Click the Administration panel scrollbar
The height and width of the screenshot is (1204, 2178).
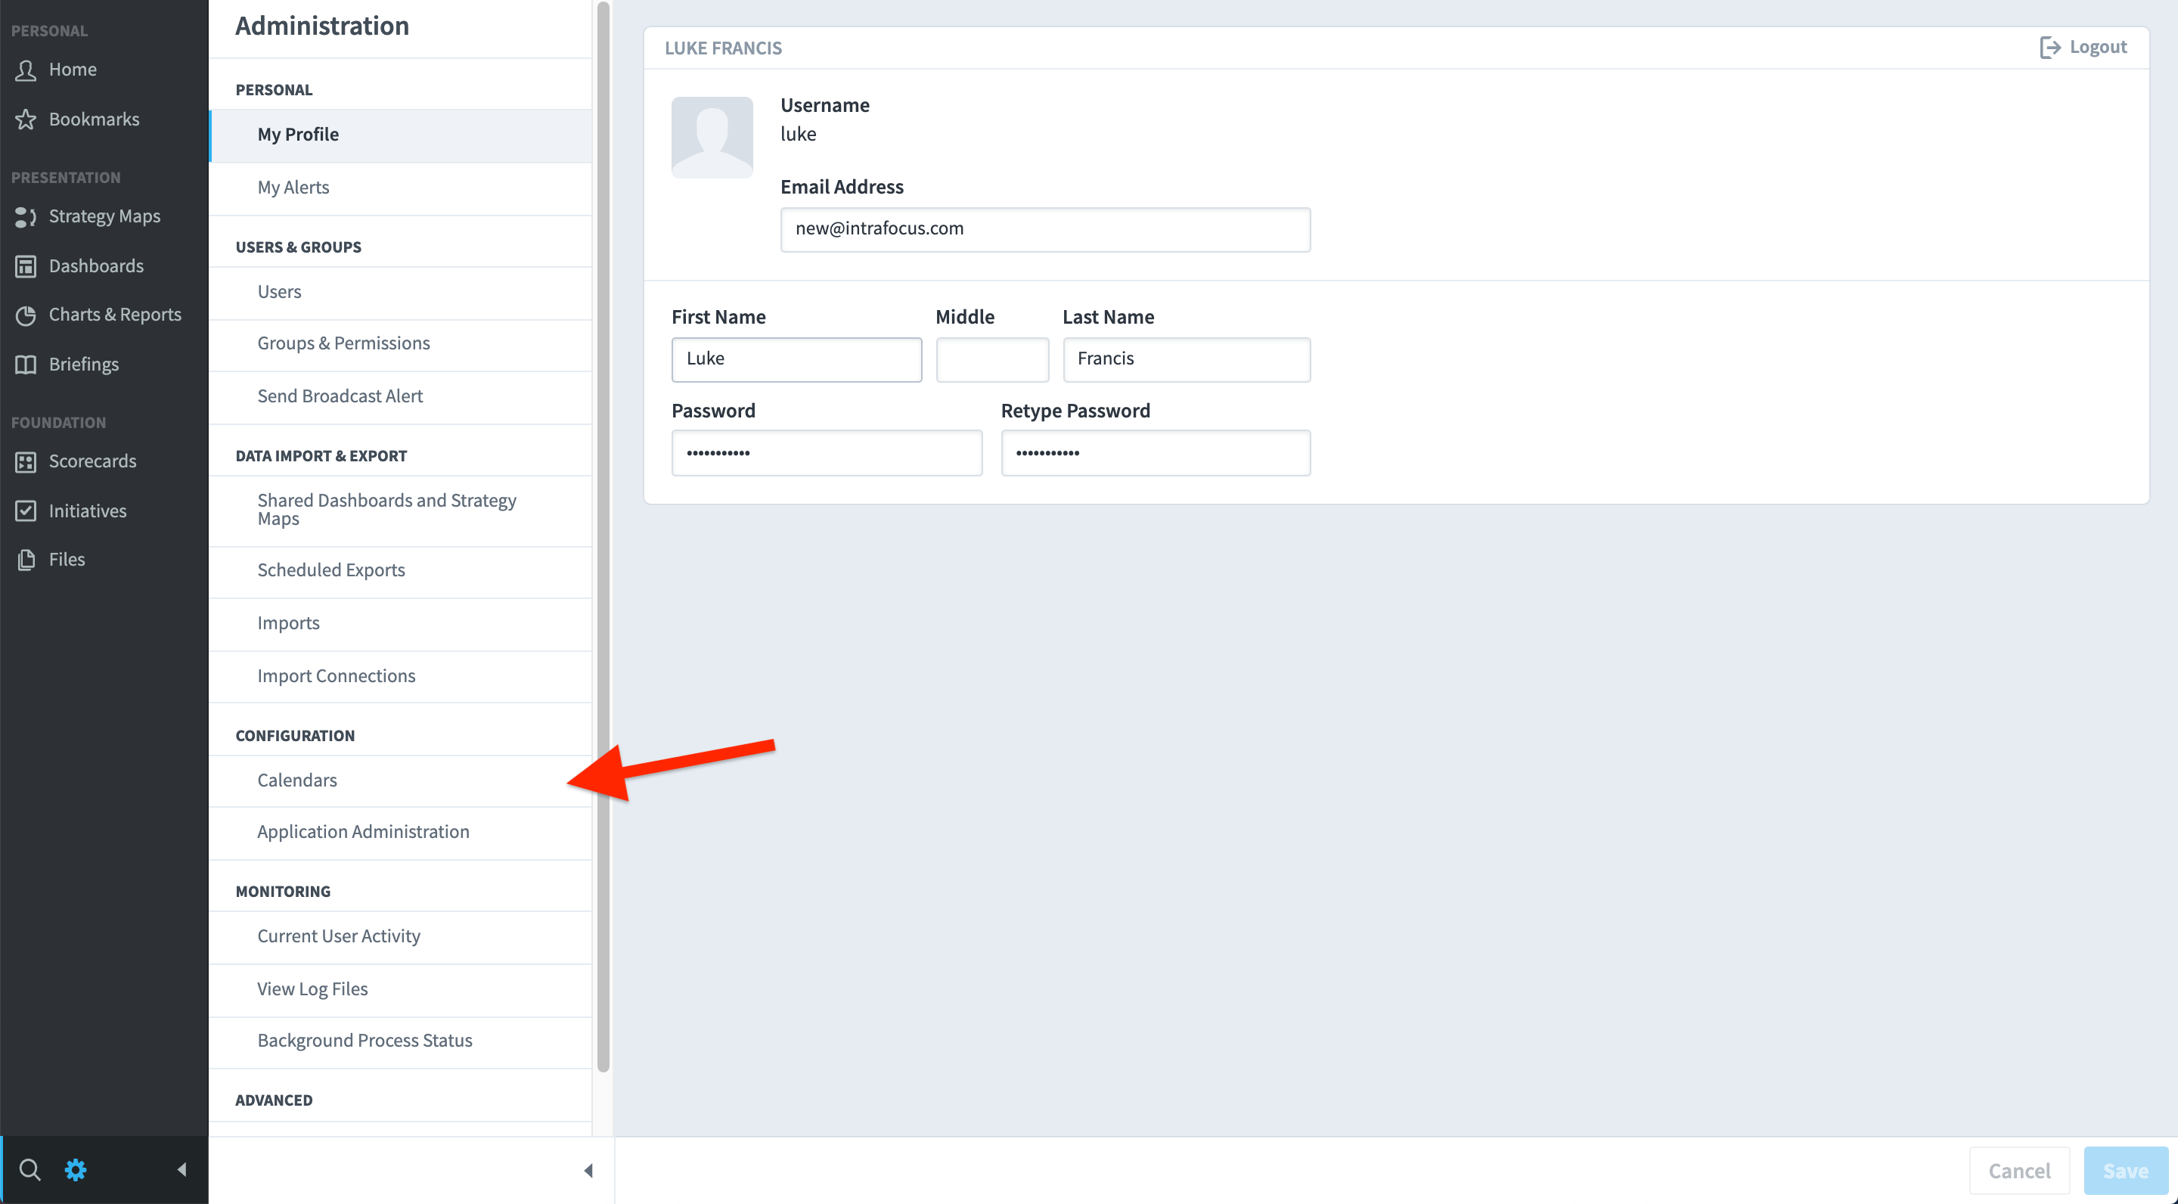(603, 537)
